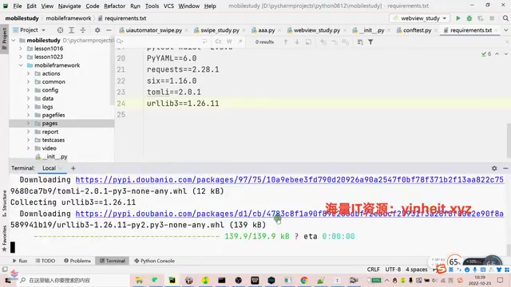511x287 pixels.
Task: Click in the find search input field
Action: tap(161, 41)
